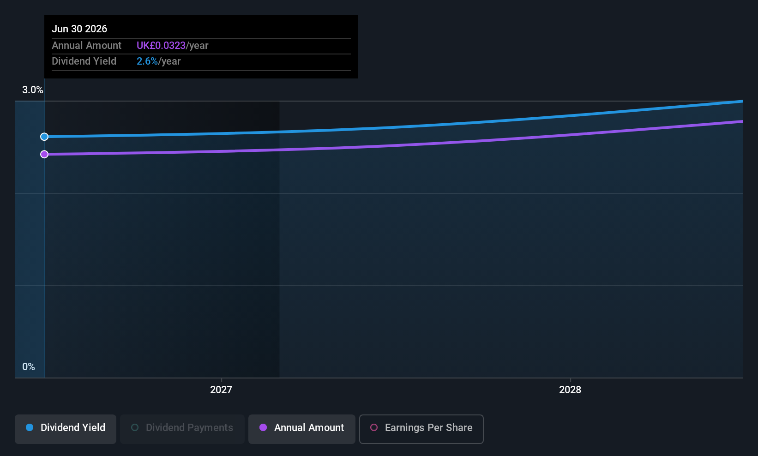Click the blue Dividend Yield data point
The image size is (758, 456).
tap(44, 137)
